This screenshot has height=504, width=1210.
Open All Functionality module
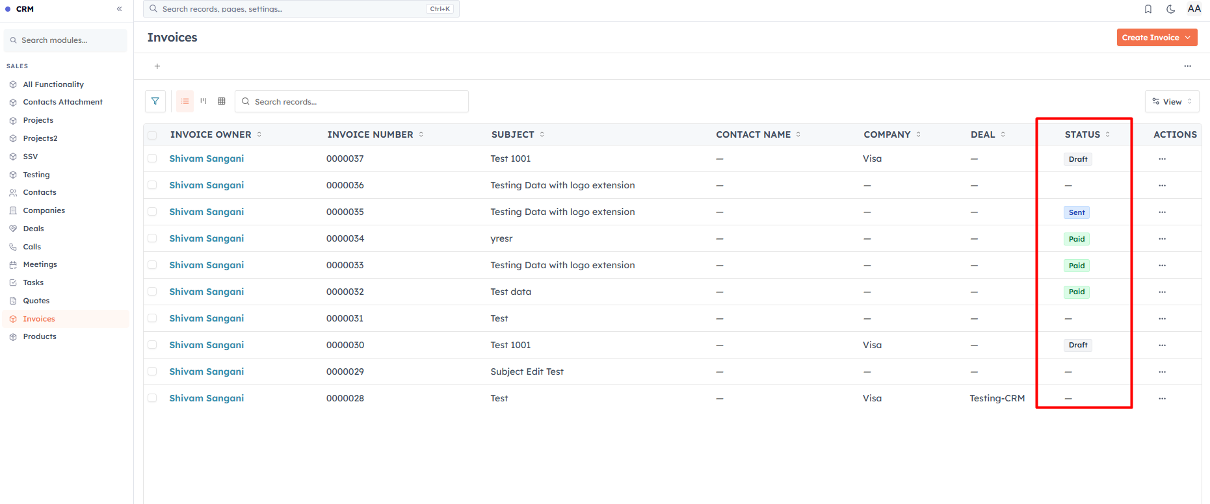[53, 84]
